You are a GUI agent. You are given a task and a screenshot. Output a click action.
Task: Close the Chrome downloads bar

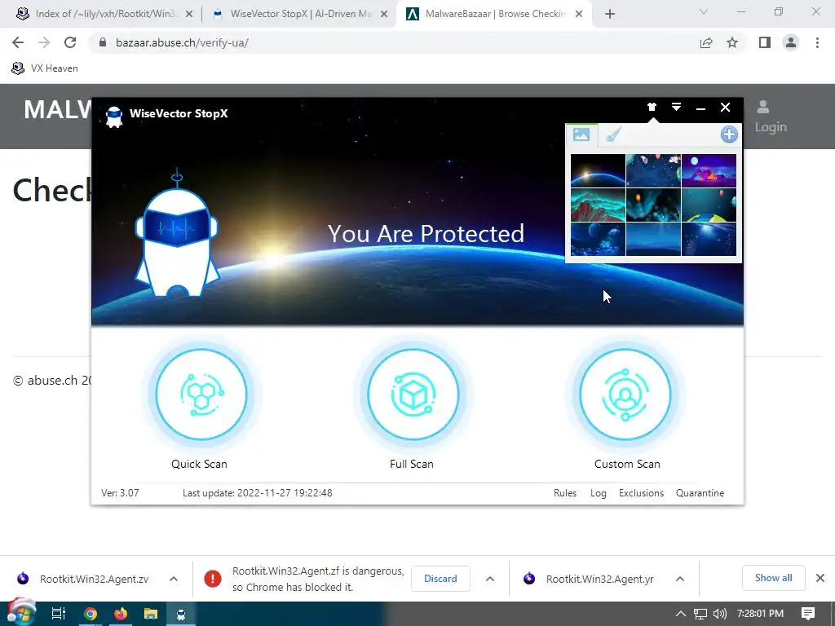coord(820,578)
